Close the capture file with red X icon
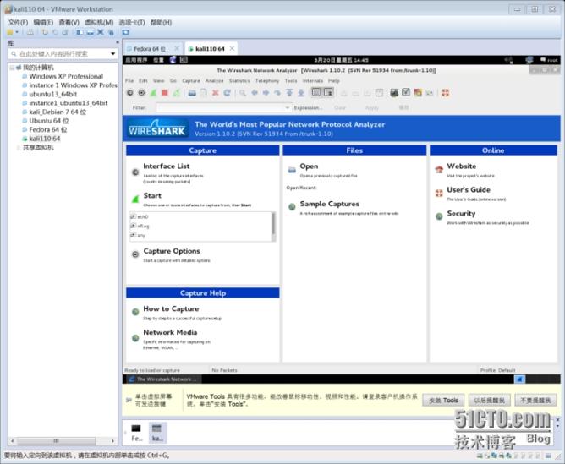 [x=215, y=93]
